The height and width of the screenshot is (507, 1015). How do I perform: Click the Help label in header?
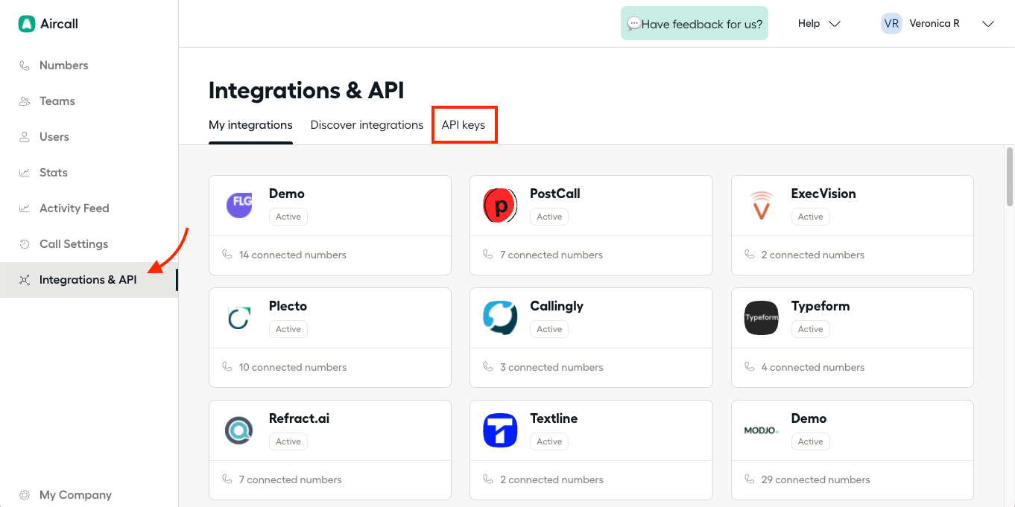tap(809, 24)
